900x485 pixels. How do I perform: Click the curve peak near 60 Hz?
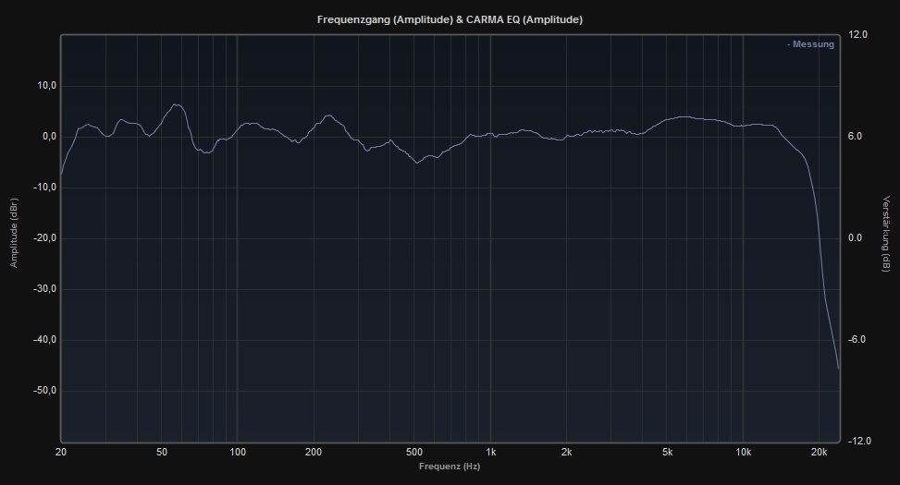(176, 104)
